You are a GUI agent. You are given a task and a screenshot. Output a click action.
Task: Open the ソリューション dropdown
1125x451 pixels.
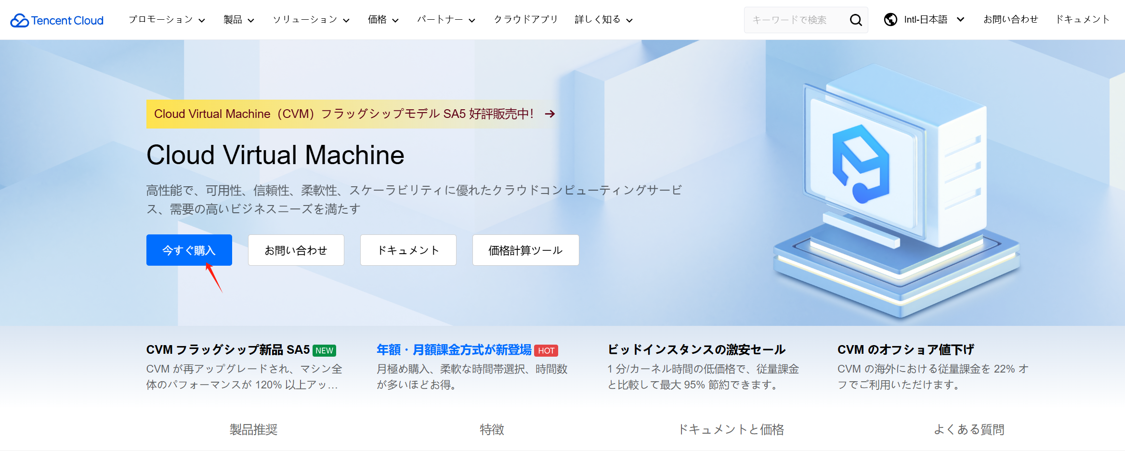point(311,20)
